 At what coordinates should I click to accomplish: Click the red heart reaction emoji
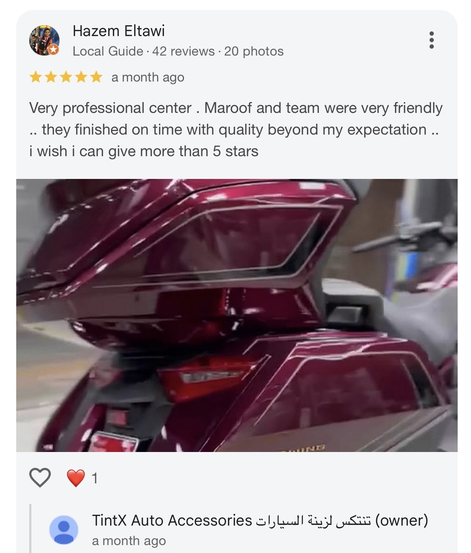[76, 478]
